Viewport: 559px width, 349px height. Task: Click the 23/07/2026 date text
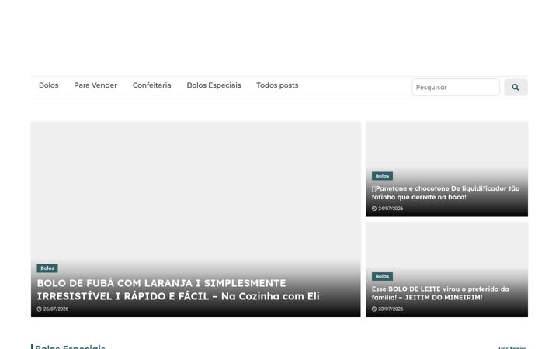[391, 309]
